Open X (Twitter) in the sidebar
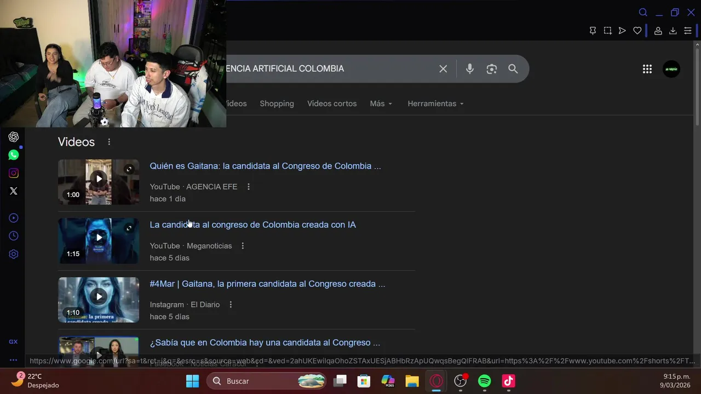Image resolution: width=701 pixels, height=394 pixels. pos(14,191)
